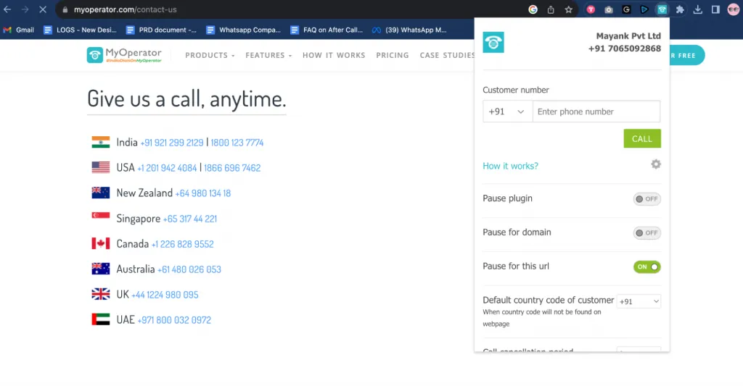
Task: Open the camera screenshot extension icon
Action: click(609, 9)
